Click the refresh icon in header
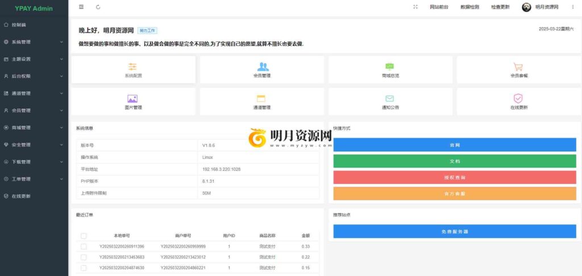 click(x=98, y=7)
